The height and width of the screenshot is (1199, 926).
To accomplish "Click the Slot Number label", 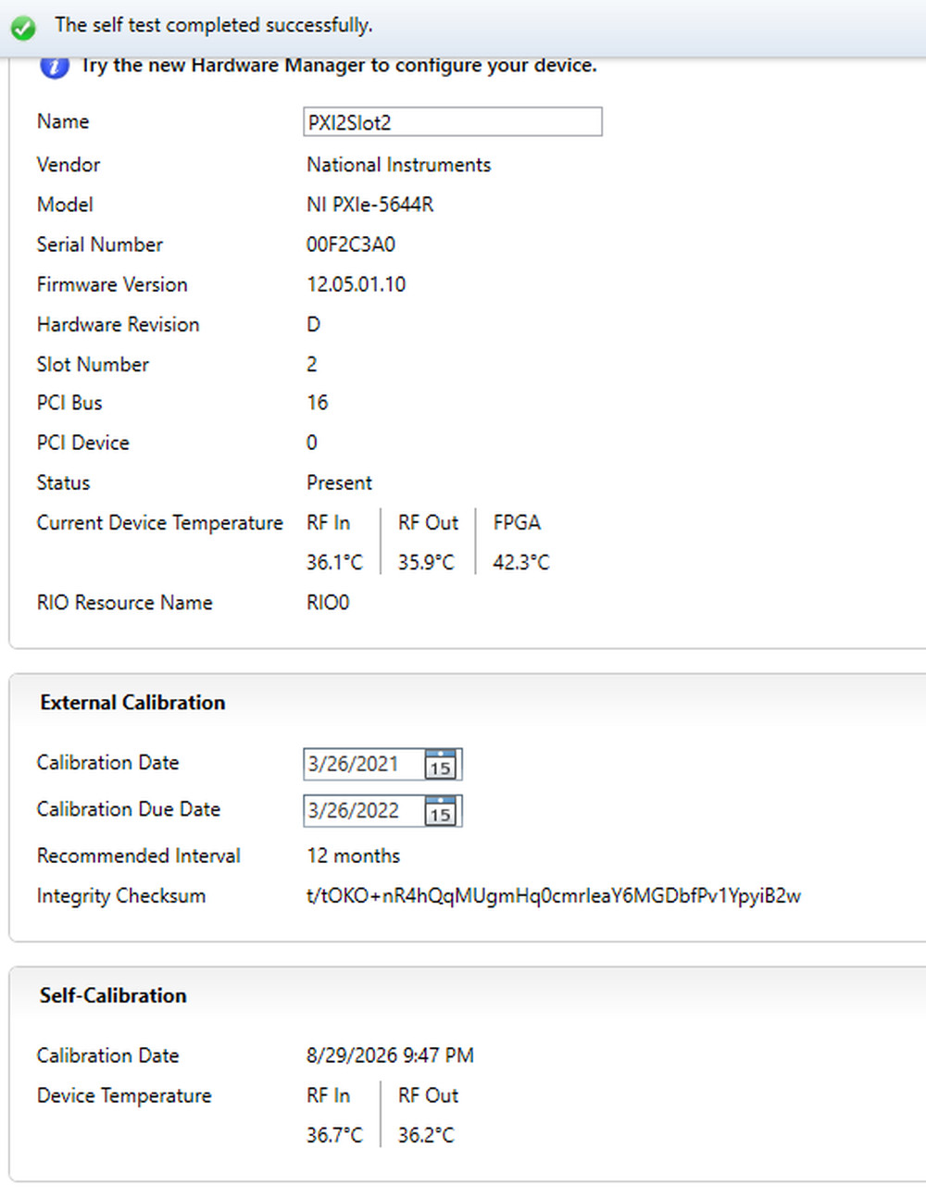I will coord(93,365).
